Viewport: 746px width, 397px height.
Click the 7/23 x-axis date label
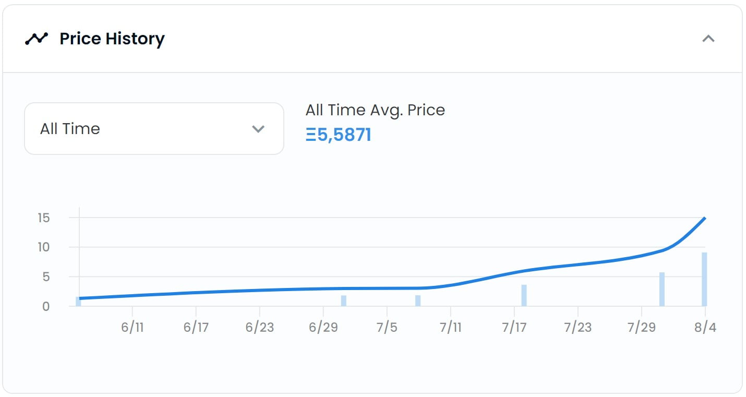coord(577,327)
